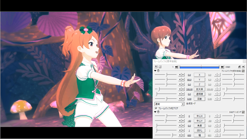Click the left 透明度 slider
This screenshot has width=247, height=139.
[166, 94]
